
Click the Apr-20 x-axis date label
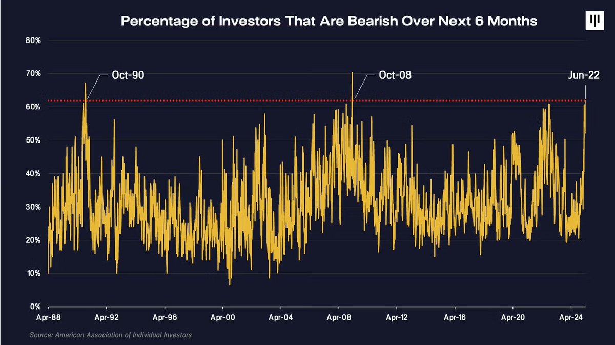(x=514, y=317)
